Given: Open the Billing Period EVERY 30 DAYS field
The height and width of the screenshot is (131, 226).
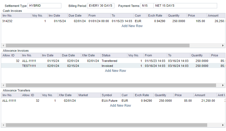Looking at the screenshot, I should click(x=101, y=6).
